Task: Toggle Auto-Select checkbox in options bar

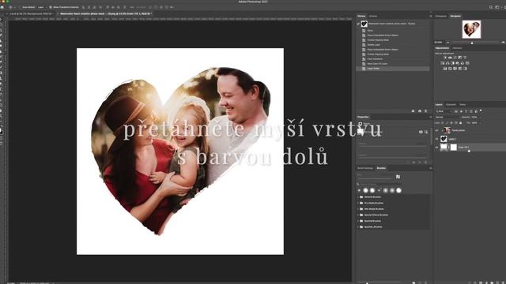Action: click(20, 7)
